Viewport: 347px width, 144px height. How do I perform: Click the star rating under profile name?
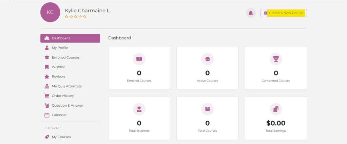coord(76,17)
